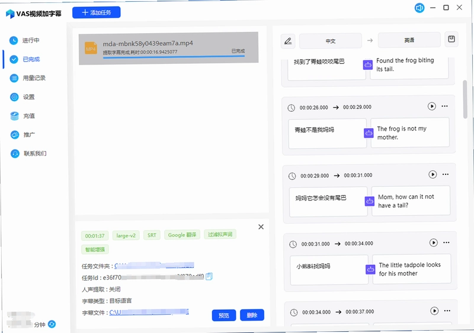Viewport: 474px width, 333px height.
Task: Click the orange MP4 file icon
Action: click(91, 49)
